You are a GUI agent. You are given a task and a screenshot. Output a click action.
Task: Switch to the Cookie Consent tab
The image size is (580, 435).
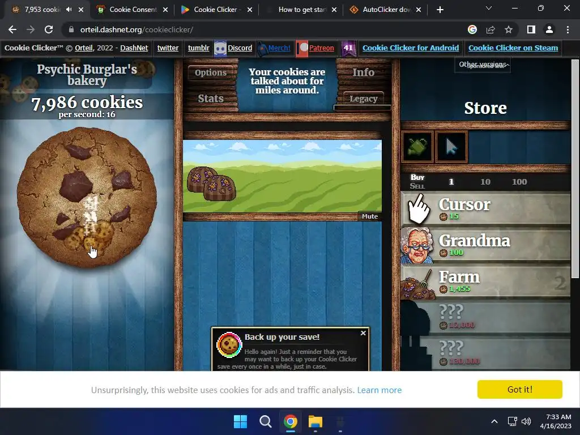[133, 10]
